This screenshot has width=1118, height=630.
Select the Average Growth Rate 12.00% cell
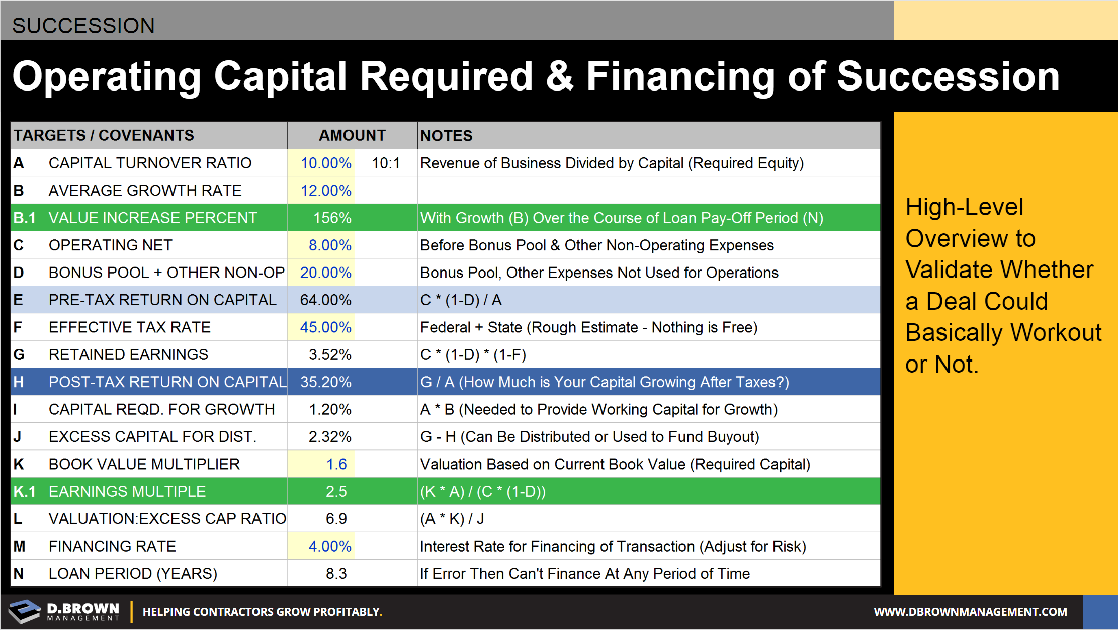pyautogui.click(x=325, y=191)
